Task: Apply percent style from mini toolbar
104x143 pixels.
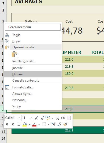Action: click(57, 118)
